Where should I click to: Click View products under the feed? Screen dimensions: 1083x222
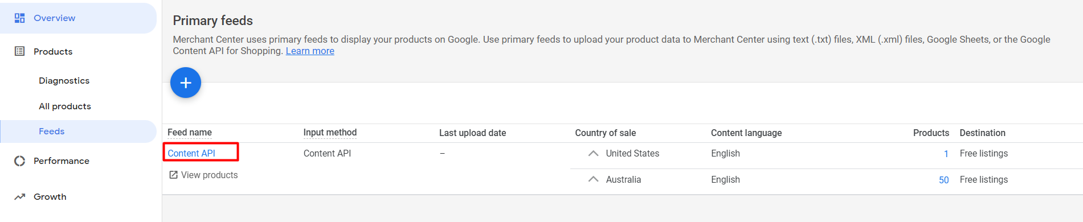(x=209, y=175)
